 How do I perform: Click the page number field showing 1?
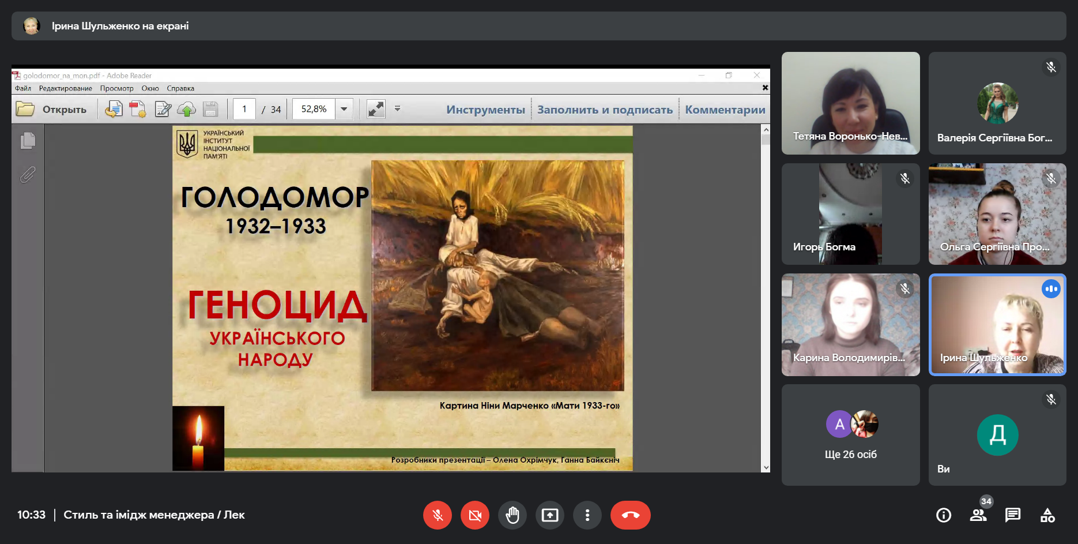coord(244,109)
